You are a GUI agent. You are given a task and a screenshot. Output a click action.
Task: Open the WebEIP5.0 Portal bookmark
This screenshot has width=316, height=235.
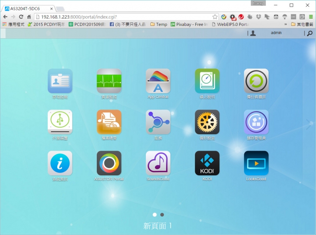[231, 24]
